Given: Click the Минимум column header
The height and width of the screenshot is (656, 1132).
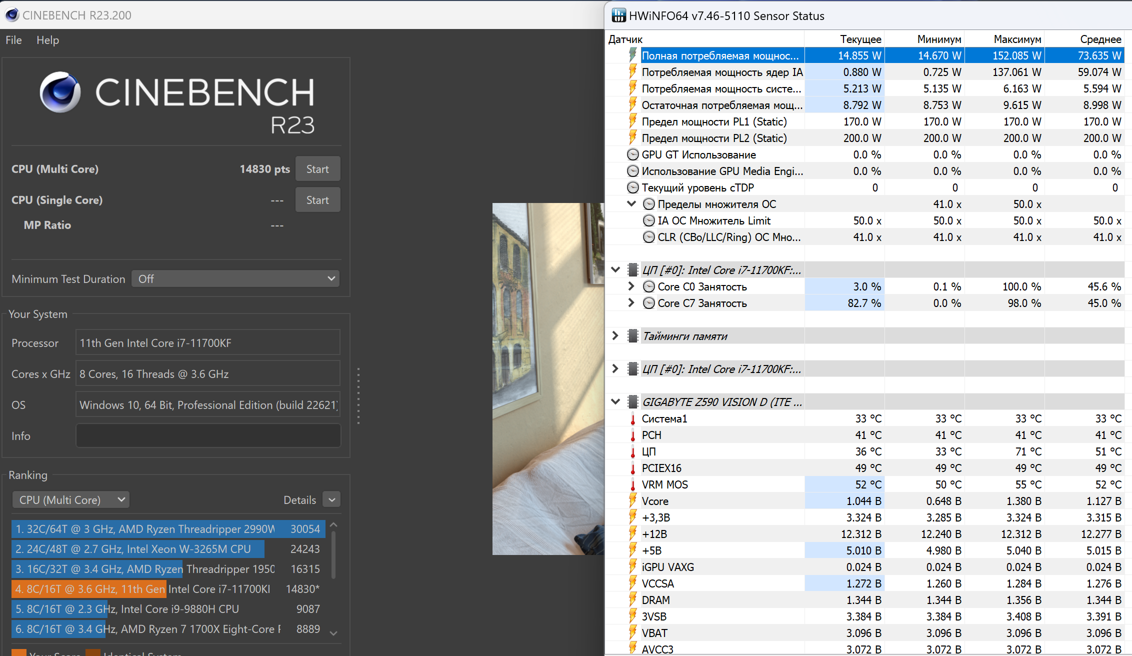Looking at the screenshot, I should pyautogui.click(x=924, y=39).
